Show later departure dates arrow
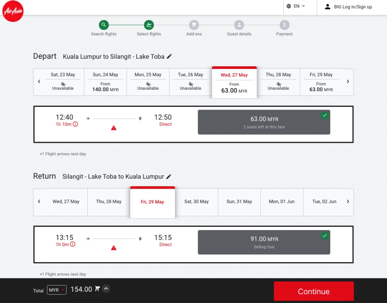The image size is (387, 303). tap(348, 82)
